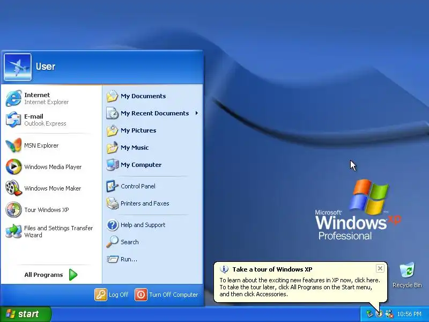
Task: Select the Run... menu entry text
Action: click(129, 259)
